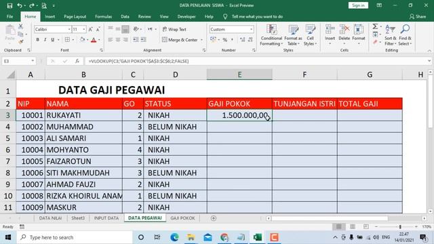Click the Cut scissors icon

(x=21, y=26)
